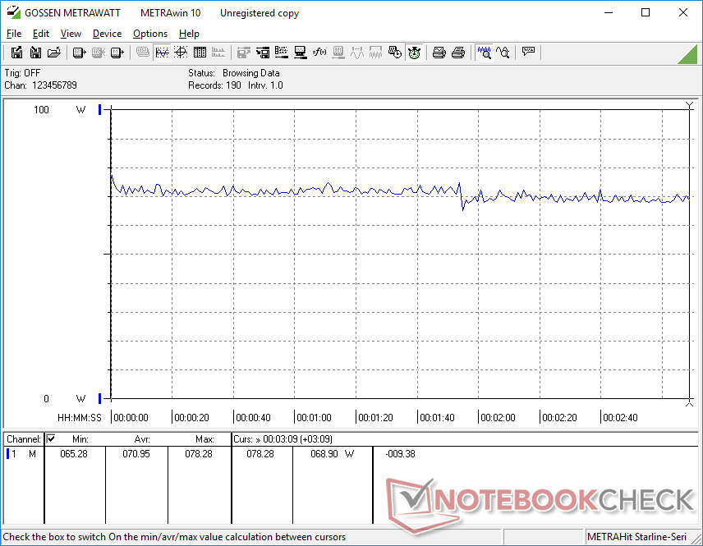Viewport: 703px width, 546px height.
Task: Click the upper blue channel marker at 100 W
Action: pos(99,109)
